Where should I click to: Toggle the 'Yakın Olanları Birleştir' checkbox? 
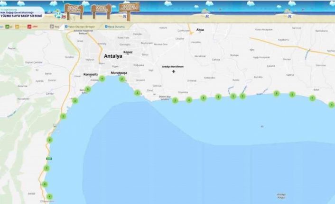(x=66, y=27)
